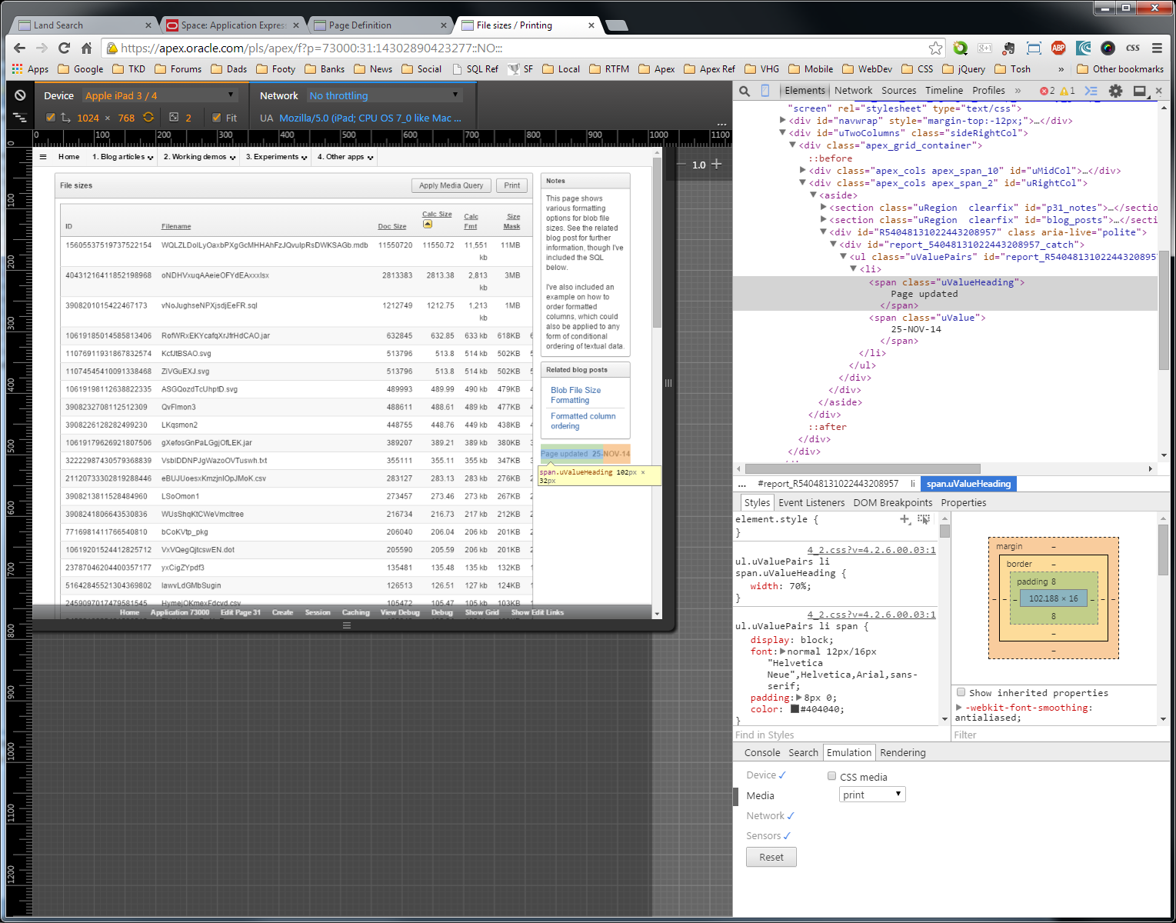The width and height of the screenshot is (1176, 923).
Task: Open the Network throttling dropdown
Action: pos(384,95)
